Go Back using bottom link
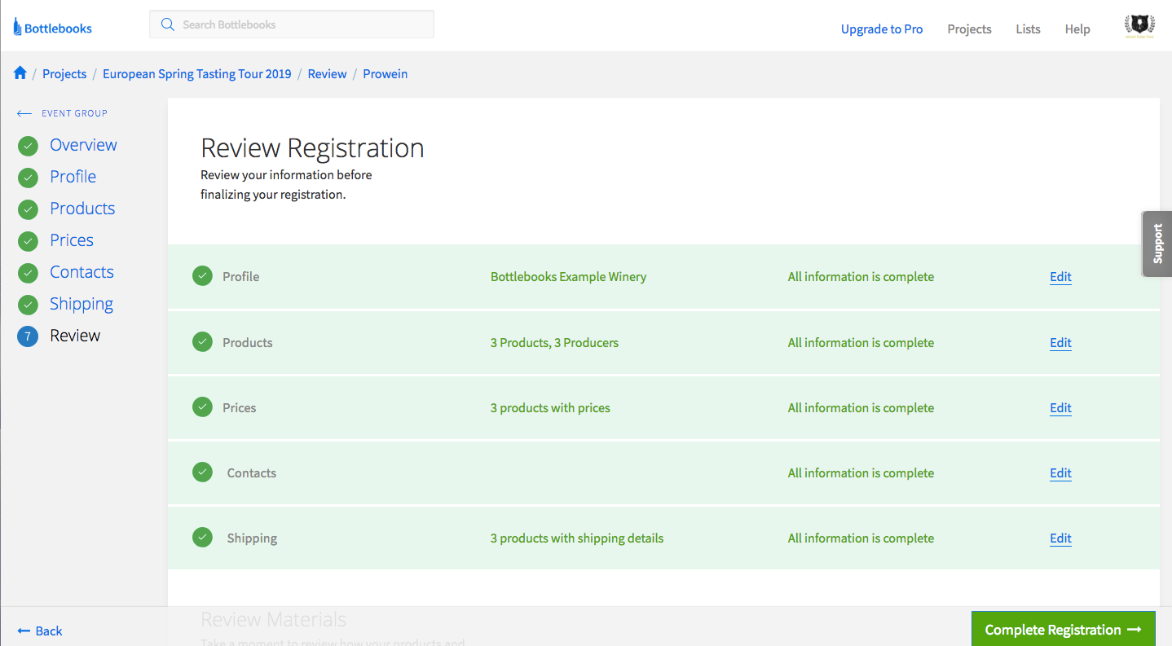 (x=40, y=631)
